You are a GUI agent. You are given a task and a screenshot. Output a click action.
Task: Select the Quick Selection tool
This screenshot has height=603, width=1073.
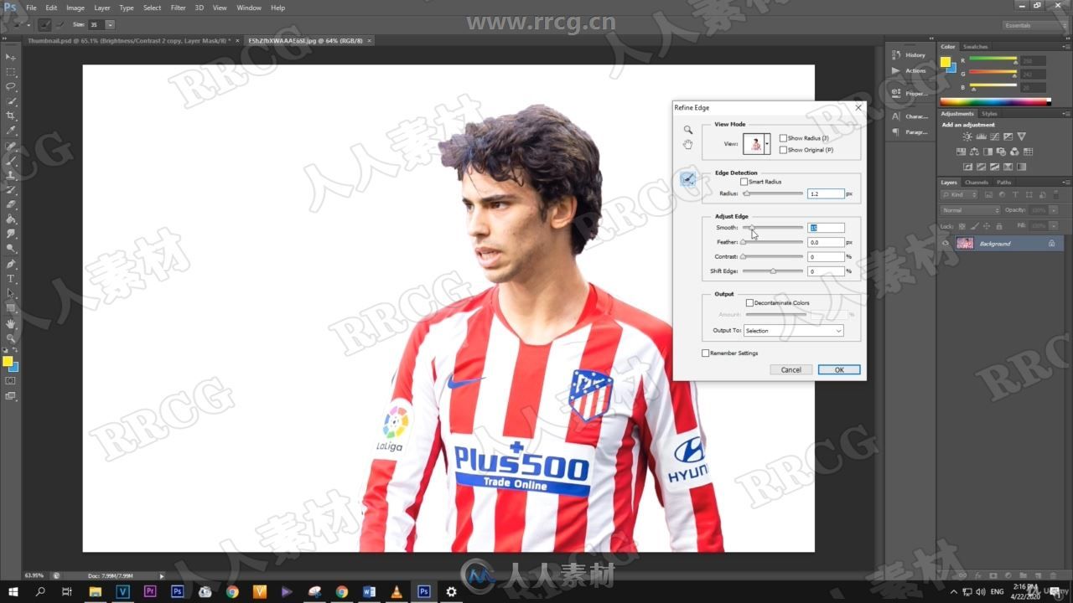click(11, 101)
